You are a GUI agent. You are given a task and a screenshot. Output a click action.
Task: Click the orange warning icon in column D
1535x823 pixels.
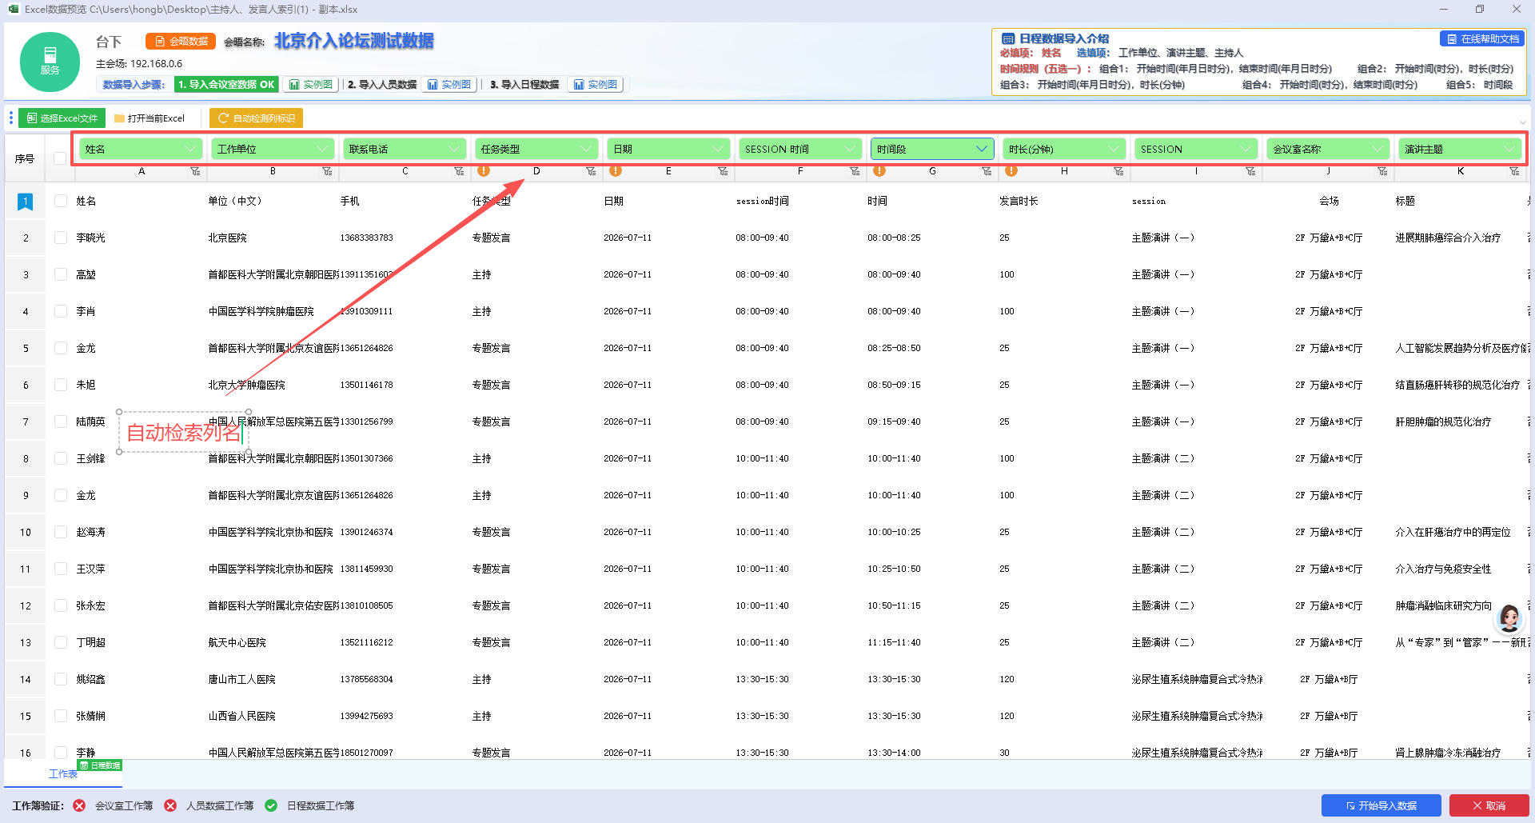(x=483, y=170)
